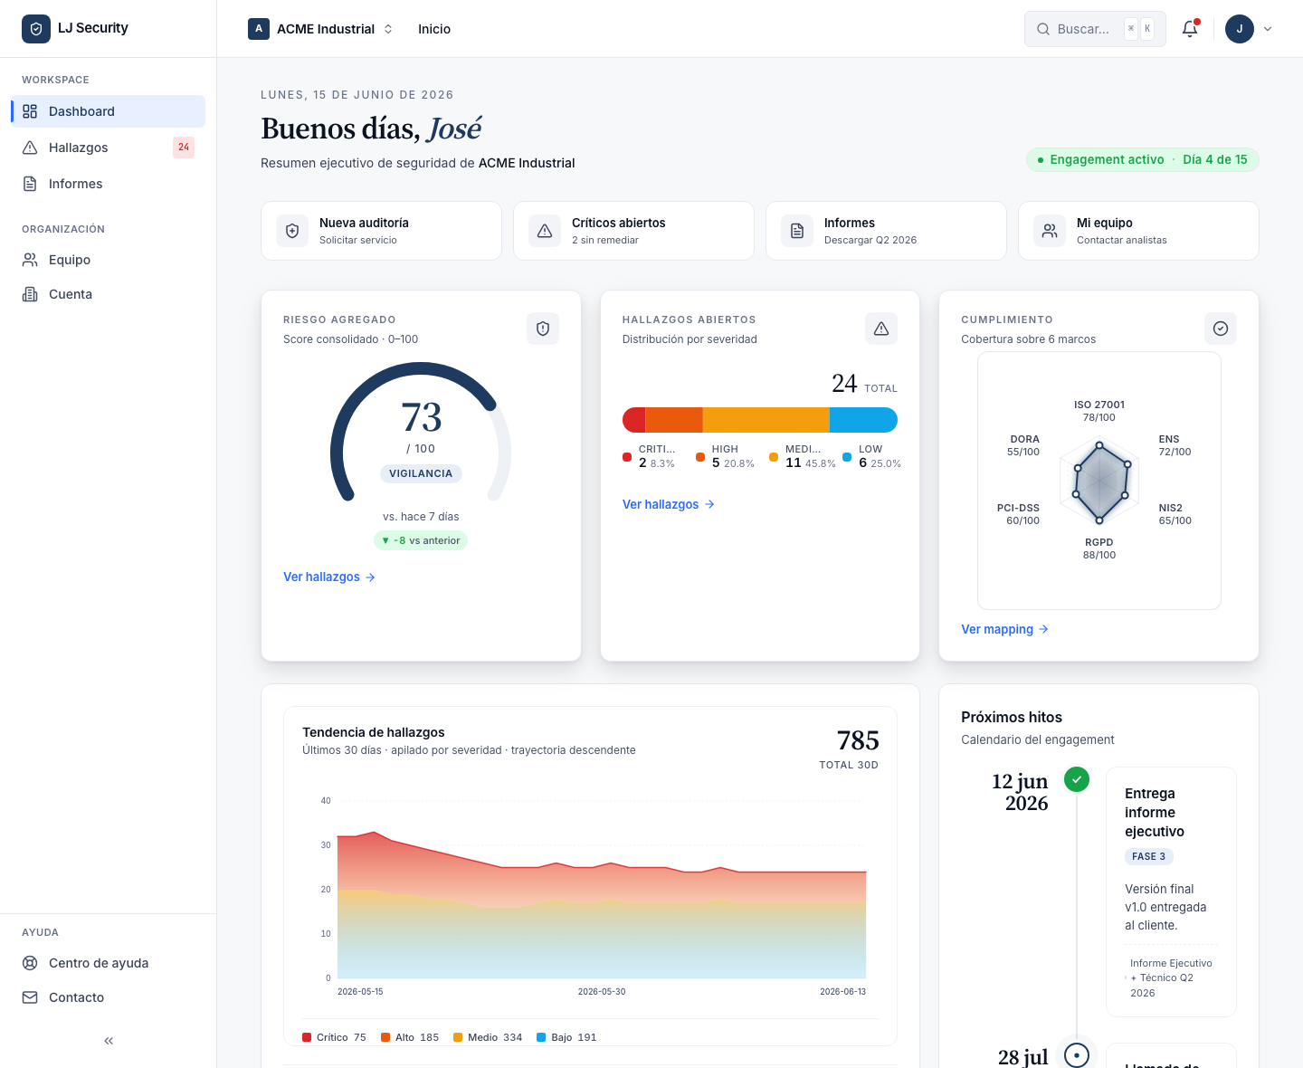The width and height of the screenshot is (1303, 1068).
Task: Click the Equipo people icon in the sidebar
Action: point(30,260)
